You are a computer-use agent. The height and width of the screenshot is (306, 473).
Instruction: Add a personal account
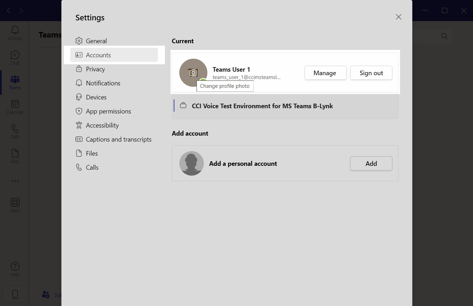point(371,163)
